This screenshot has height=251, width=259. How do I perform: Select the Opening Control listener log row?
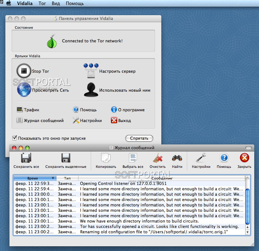129,183
